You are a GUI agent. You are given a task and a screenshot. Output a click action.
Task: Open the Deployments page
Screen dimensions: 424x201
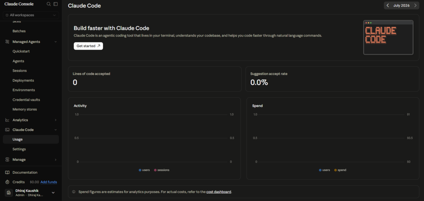tap(23, 80)
